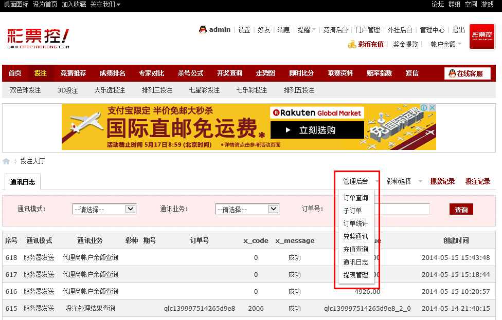Open the 通讯模式 dropdown
This screenshot has height=320, width=502.
click(x=104, y=209)
